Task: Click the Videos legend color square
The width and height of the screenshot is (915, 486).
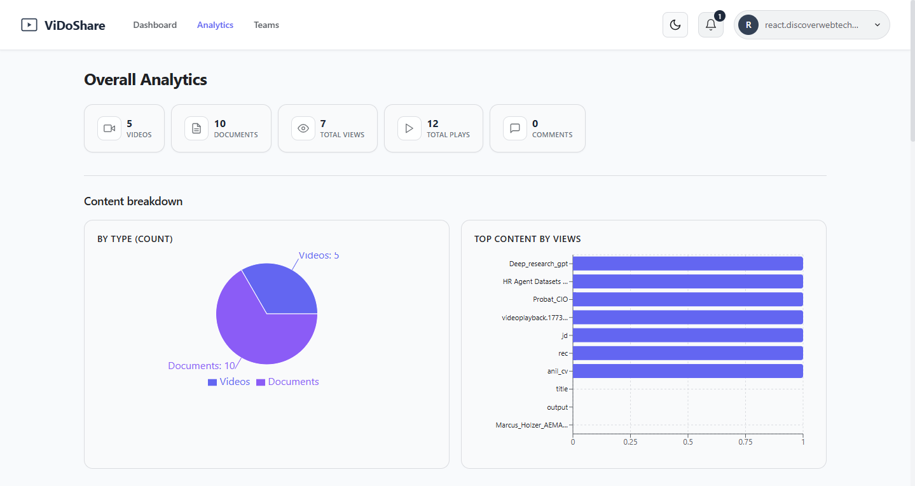Action: coord(212,382)
